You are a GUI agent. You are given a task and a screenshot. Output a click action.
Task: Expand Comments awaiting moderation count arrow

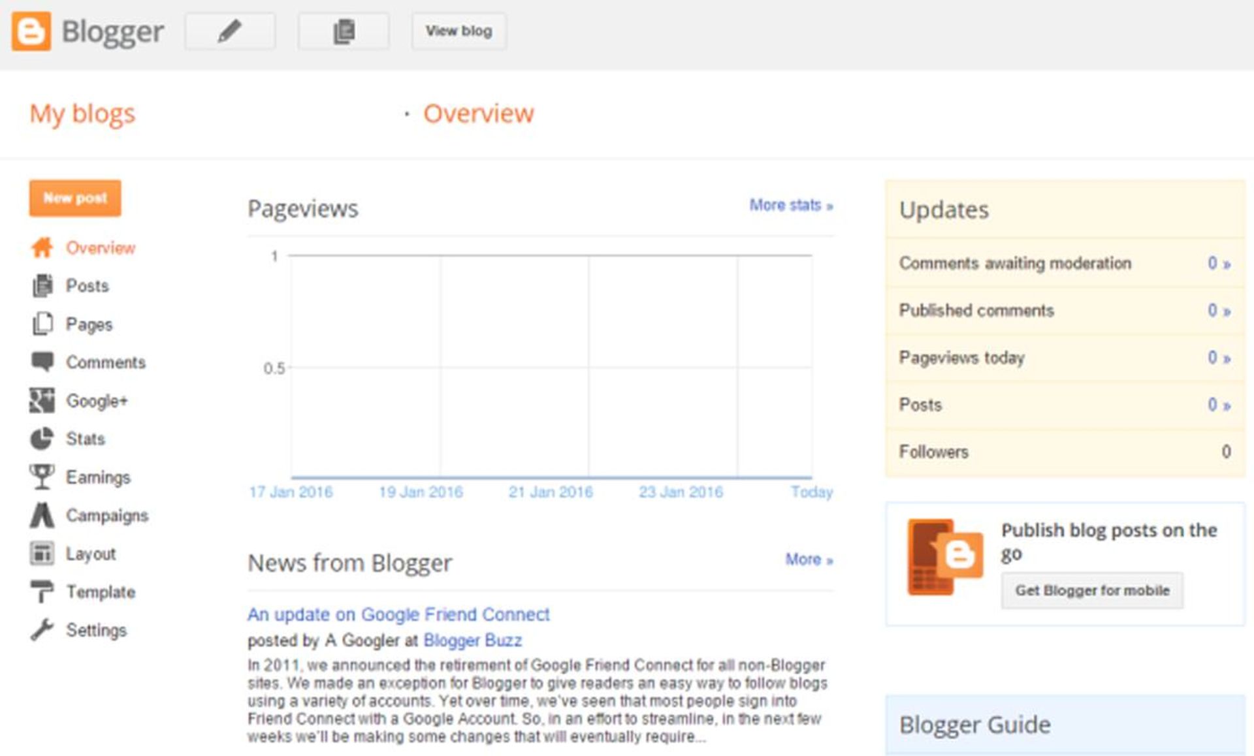point(1227,264)
